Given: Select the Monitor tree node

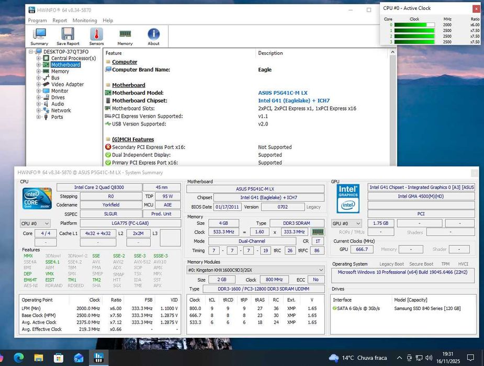Looking at the screenshot, I should (60, 90).
